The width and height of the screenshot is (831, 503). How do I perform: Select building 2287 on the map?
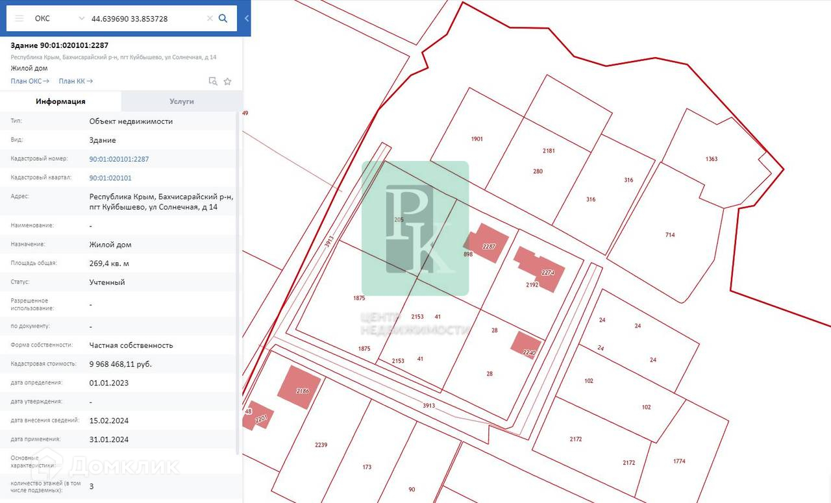click(x=486, y=243)
